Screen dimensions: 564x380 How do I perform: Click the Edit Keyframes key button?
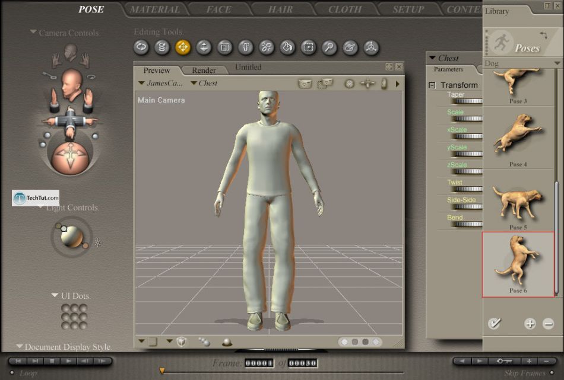coord(504,361)
